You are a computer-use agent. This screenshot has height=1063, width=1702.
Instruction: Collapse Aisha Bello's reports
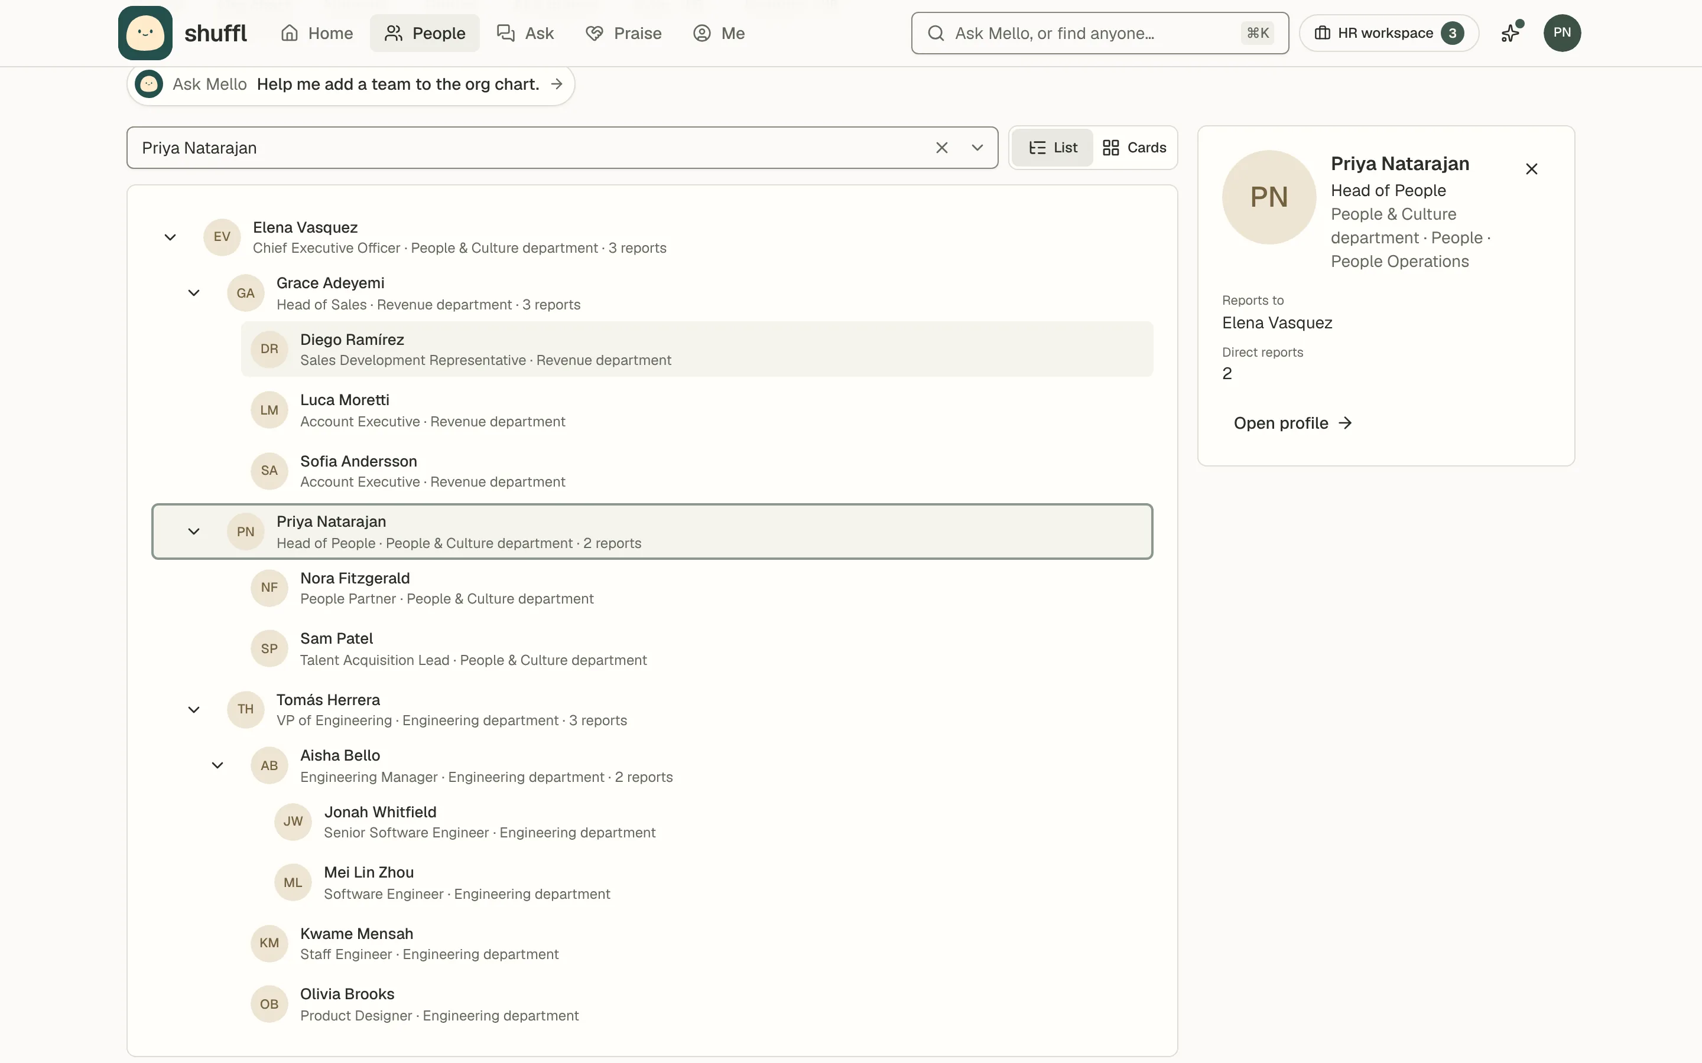[218, 765]
